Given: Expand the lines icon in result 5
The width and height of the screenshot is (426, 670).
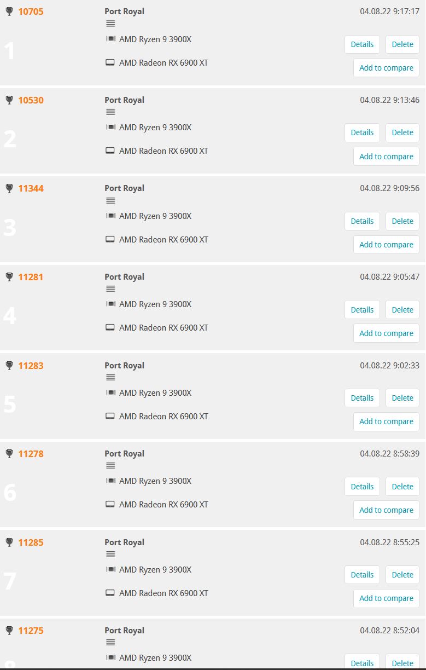Looking at the screenshot, I should (110, 378).
